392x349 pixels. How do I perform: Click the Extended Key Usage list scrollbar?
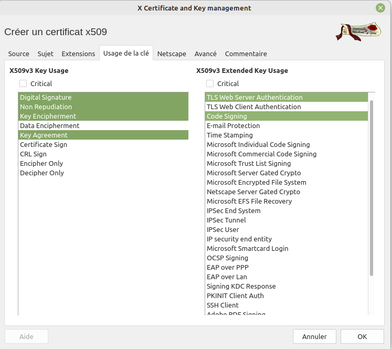pos(372,187)
